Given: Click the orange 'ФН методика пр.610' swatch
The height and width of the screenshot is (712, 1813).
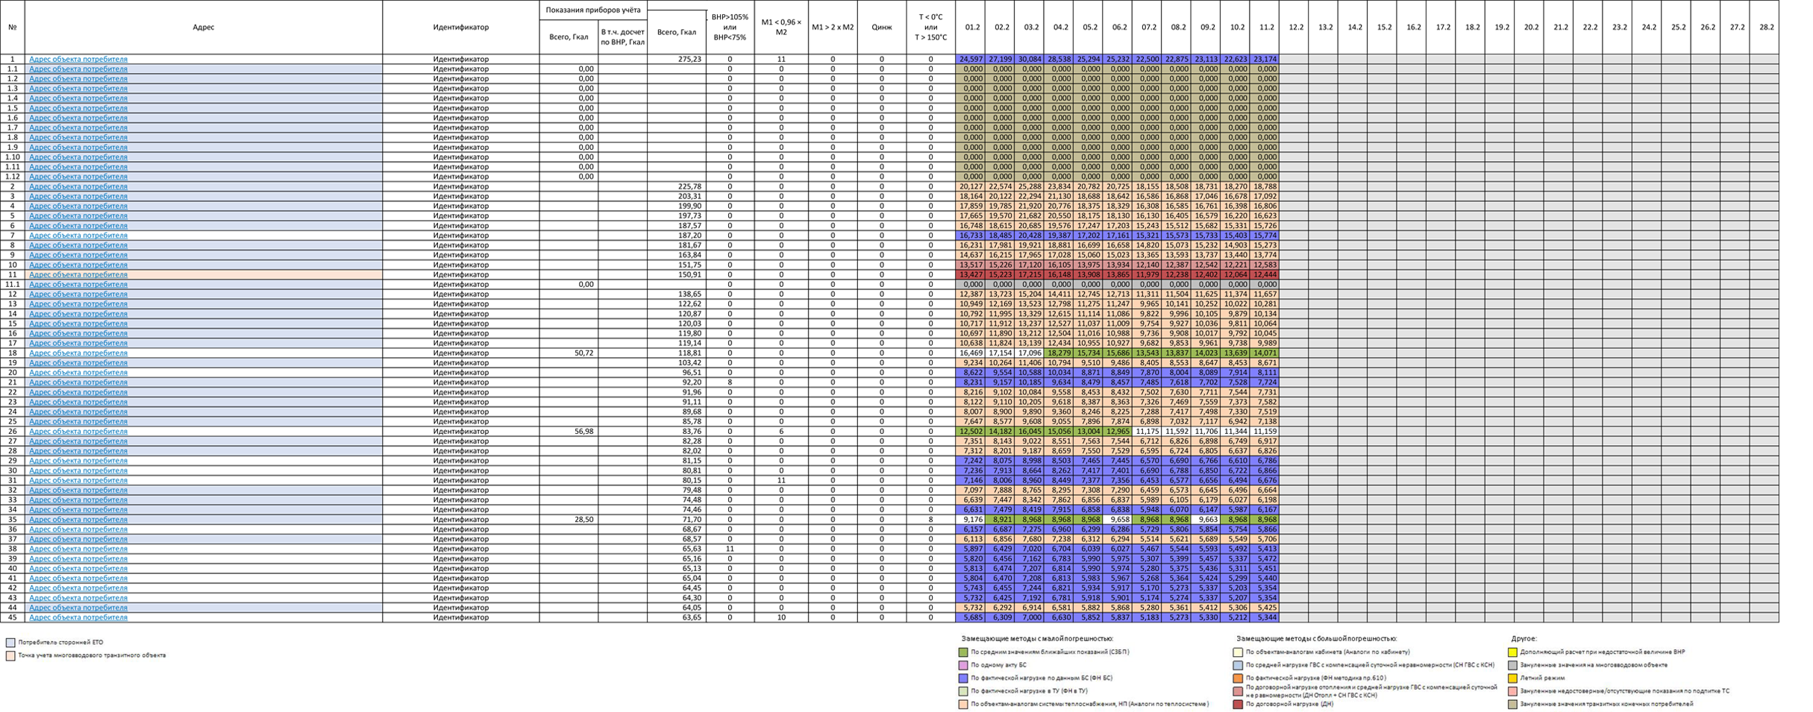Looking at the screenshot, I should point(1238,678).
